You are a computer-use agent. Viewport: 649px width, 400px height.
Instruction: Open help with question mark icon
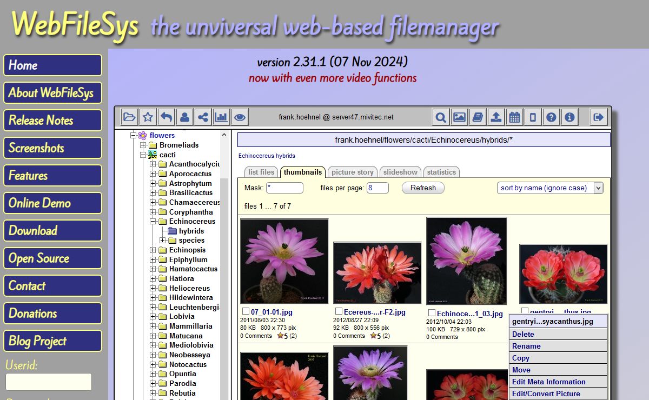coord(551,117)
